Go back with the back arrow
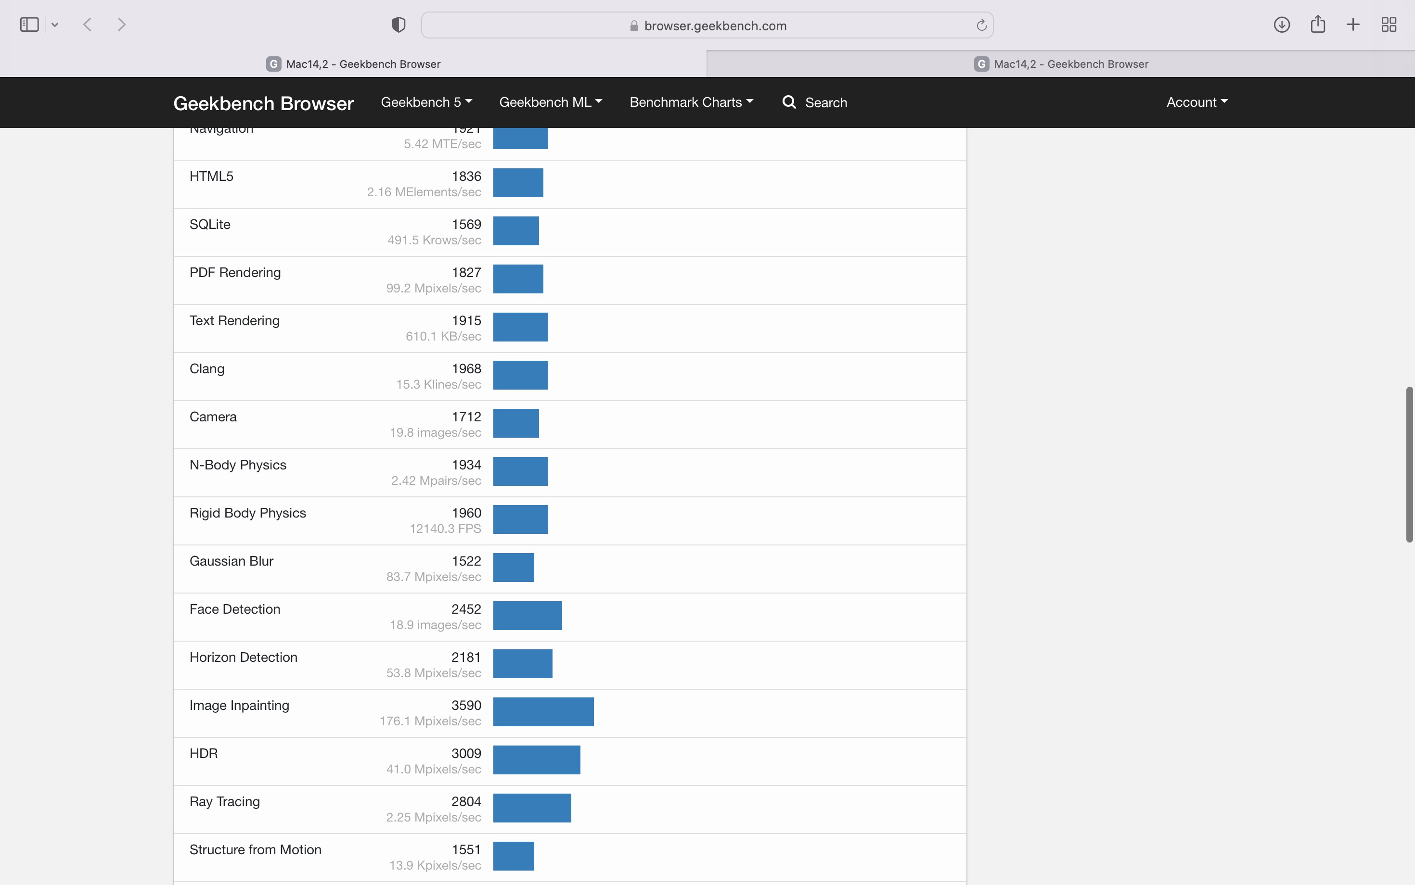This screenshot has width=1415, height=885. 88,25
